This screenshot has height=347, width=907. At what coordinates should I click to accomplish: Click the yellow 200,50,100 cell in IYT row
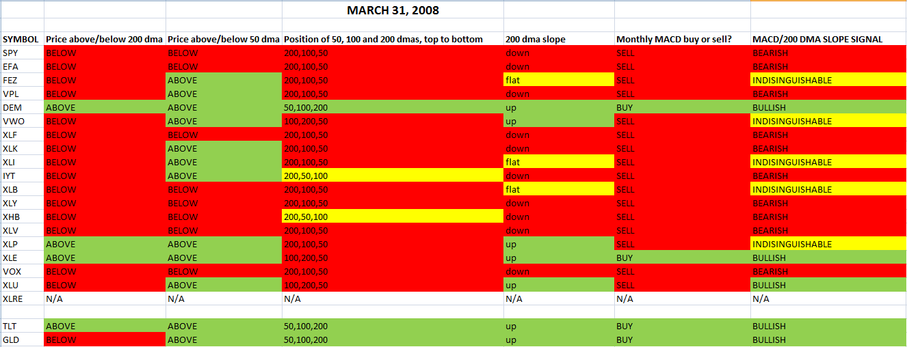(x=392, y=176)
